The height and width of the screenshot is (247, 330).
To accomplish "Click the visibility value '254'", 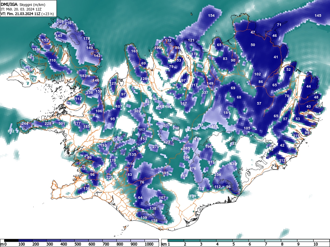I will [x=217, y=175].
